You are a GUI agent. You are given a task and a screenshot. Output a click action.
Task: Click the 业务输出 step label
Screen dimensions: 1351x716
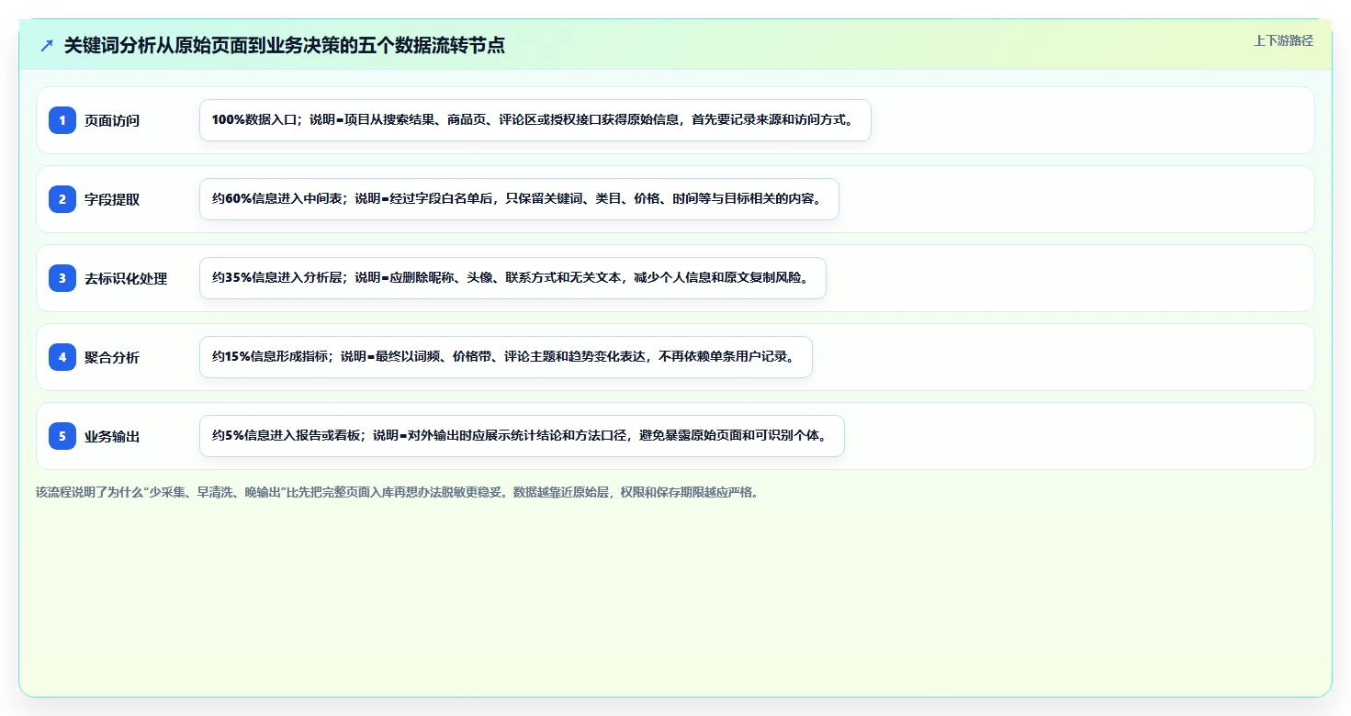click(112, 436)
